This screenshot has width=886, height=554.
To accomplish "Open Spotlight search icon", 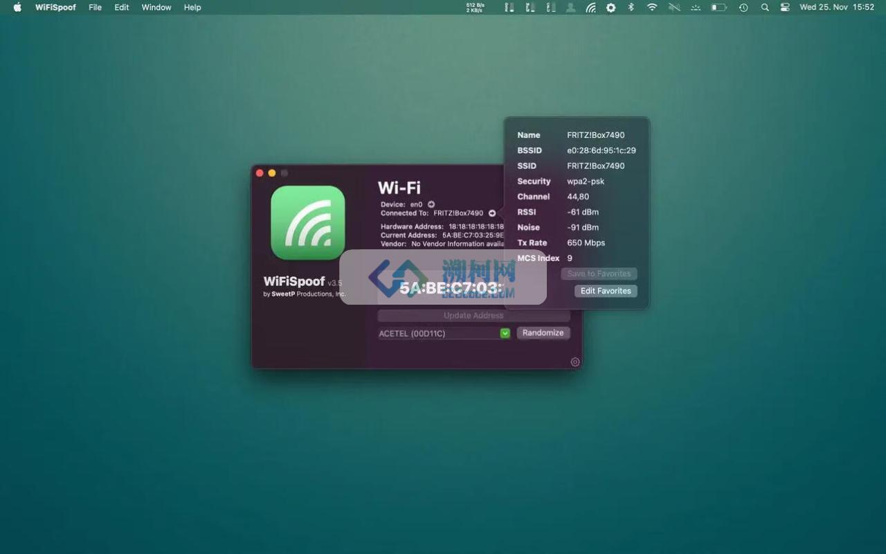I will 765,7.
